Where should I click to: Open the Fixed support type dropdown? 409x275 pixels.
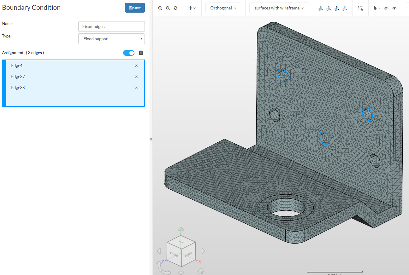[111, 38]
